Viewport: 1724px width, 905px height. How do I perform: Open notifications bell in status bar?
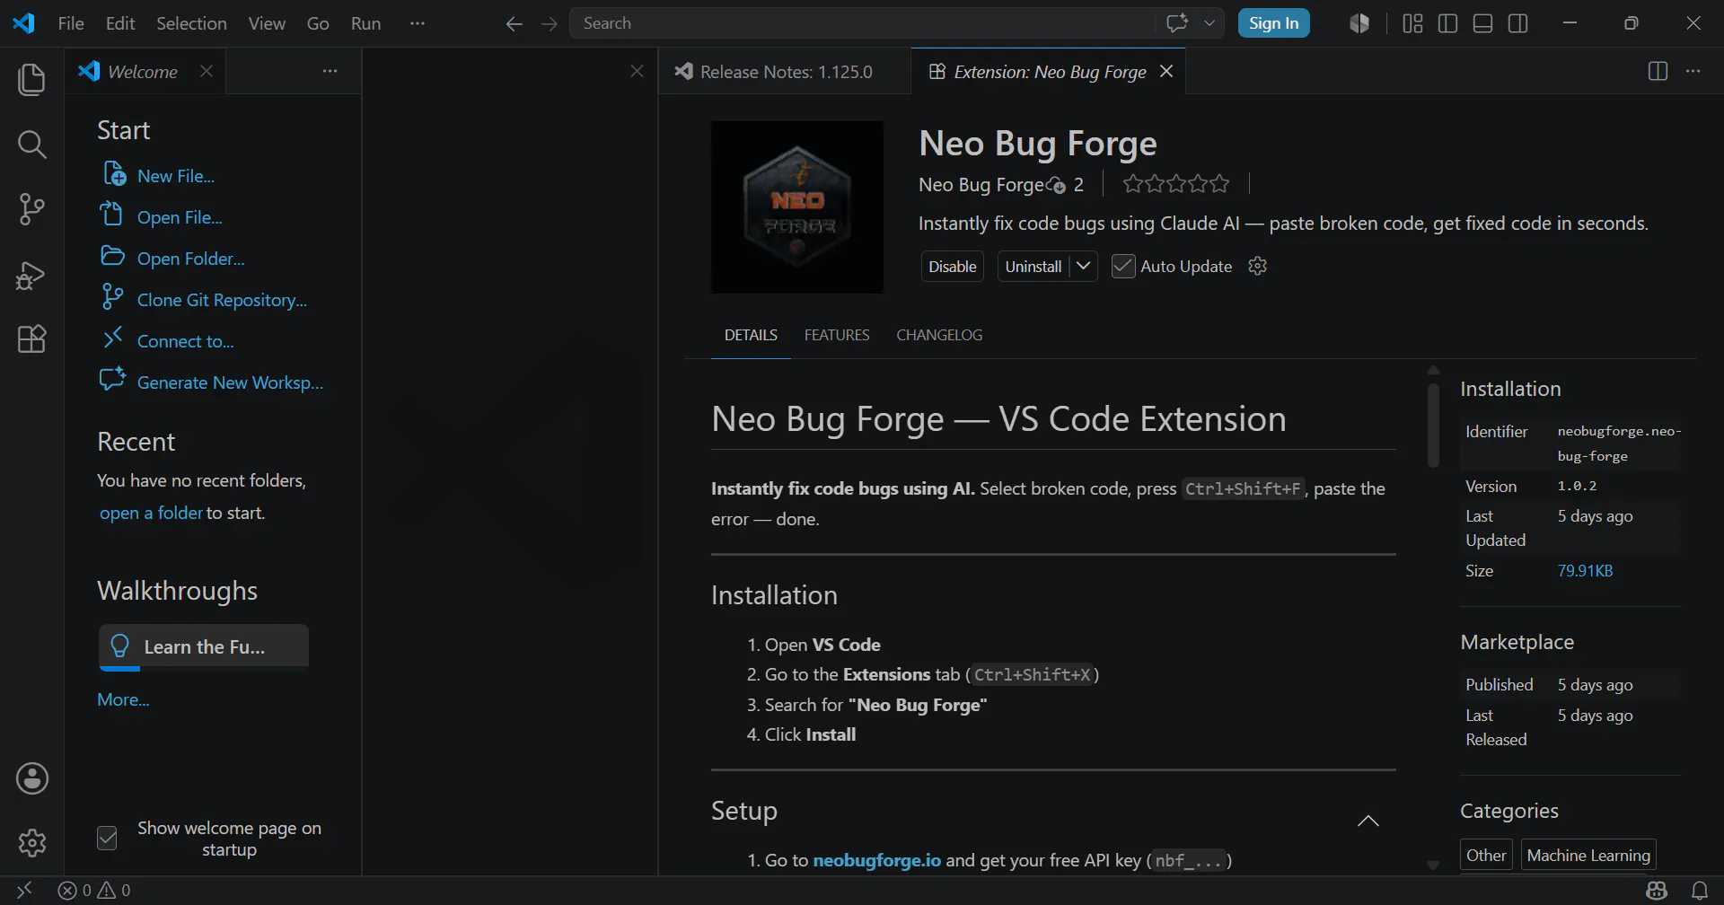[x=1700, y=890]
